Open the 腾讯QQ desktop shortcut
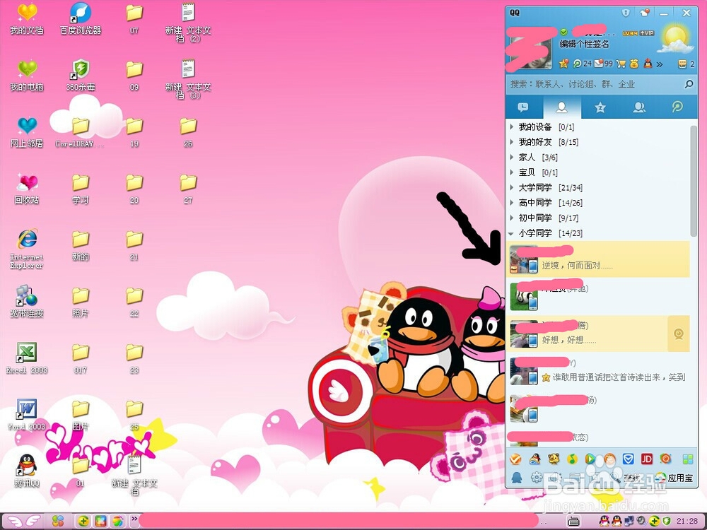 click(x=27, y=471)
